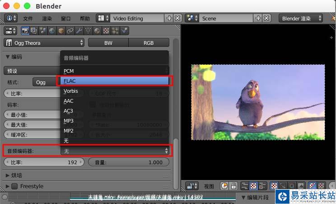
Task: Toggle the lock icon in sequencer header
Action: tap(233, 186)
